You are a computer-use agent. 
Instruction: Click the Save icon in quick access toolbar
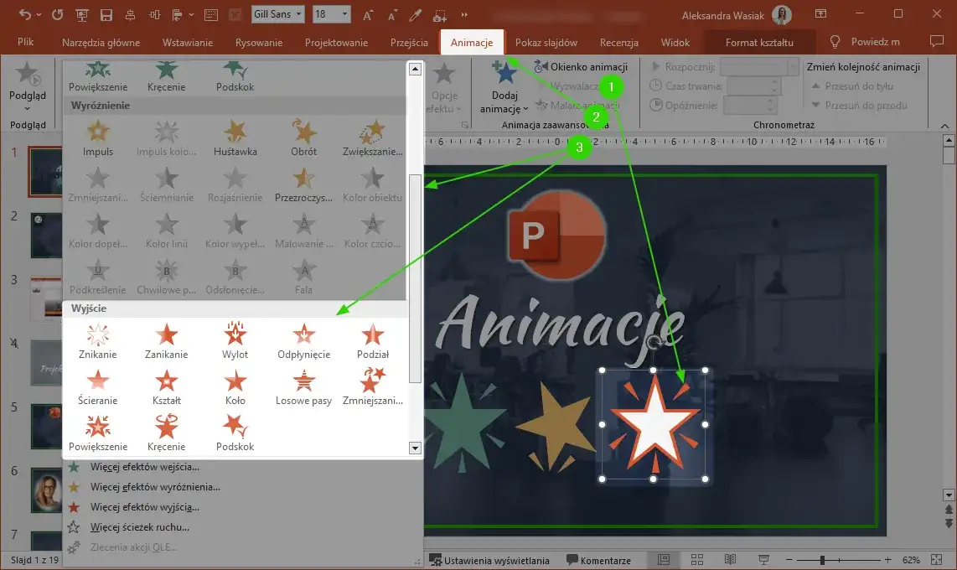(105, 15)
